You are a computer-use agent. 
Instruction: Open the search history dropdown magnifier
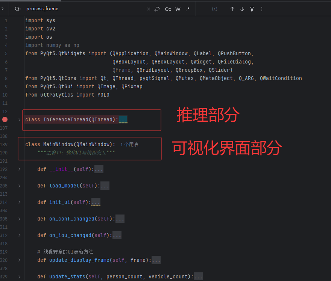tap(18, 9)
